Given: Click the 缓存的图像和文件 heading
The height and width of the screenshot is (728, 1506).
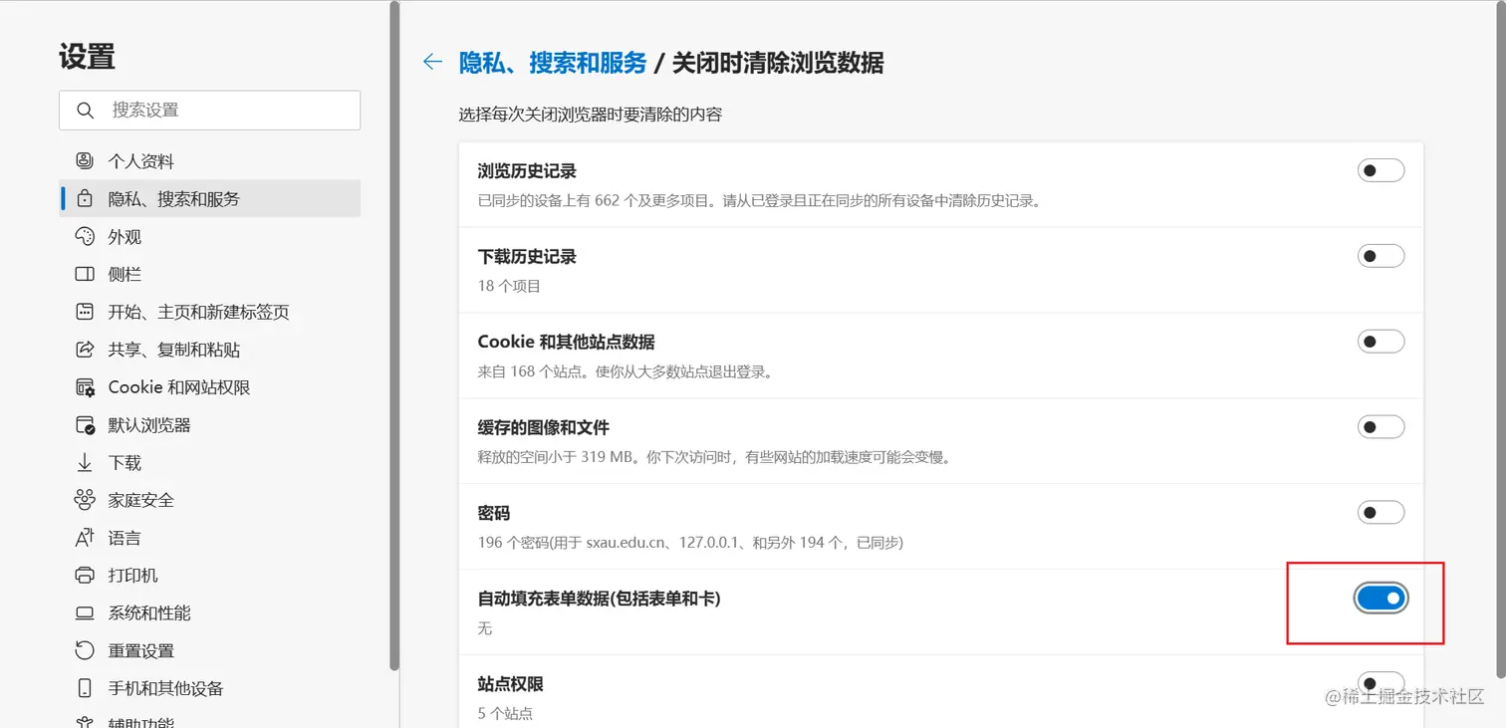Looking at the screenshot, I should pos(543,427).
